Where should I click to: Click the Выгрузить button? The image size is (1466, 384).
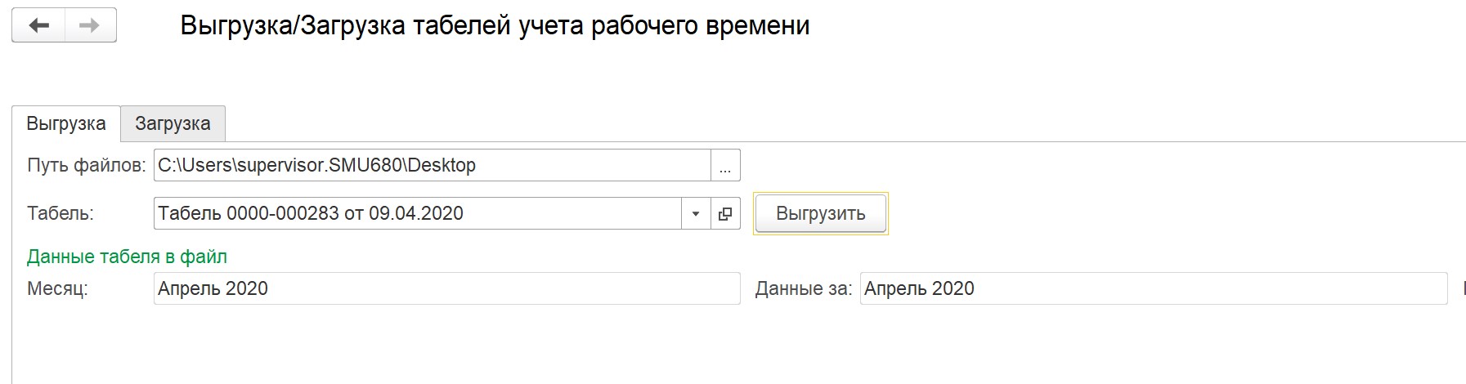[821, 214]
